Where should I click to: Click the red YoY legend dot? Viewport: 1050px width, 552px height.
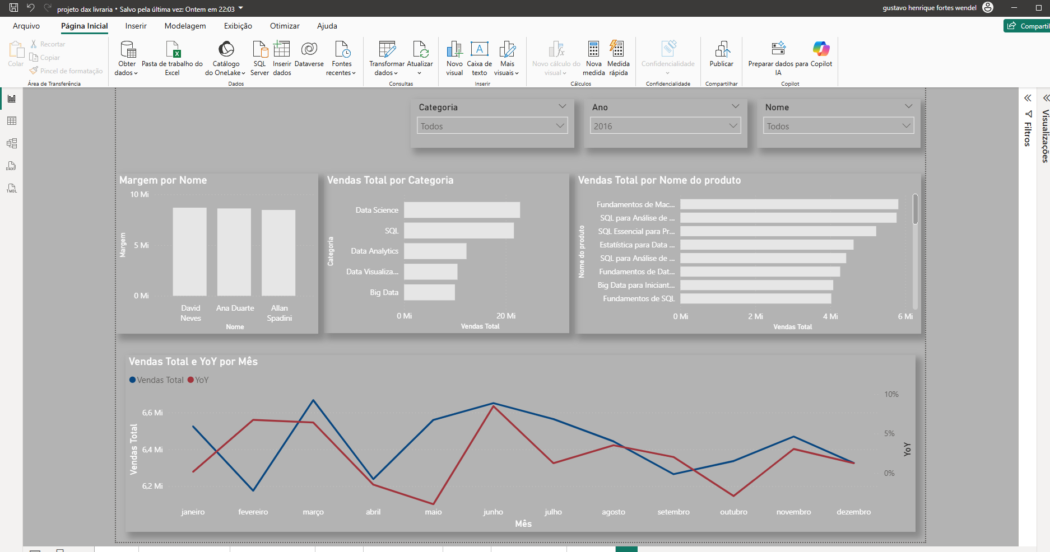tap(191, 380)
